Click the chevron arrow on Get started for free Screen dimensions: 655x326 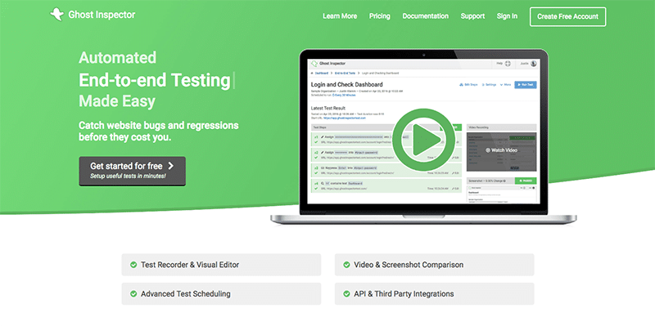pyautogui.click(x=170, y=166)
